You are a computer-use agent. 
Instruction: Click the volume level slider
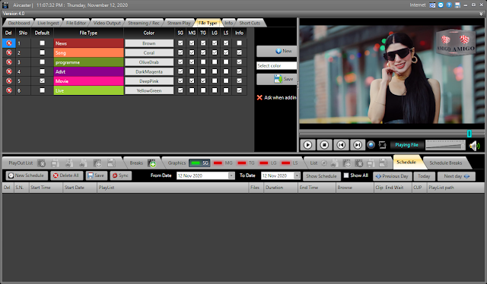coord(445,145)
